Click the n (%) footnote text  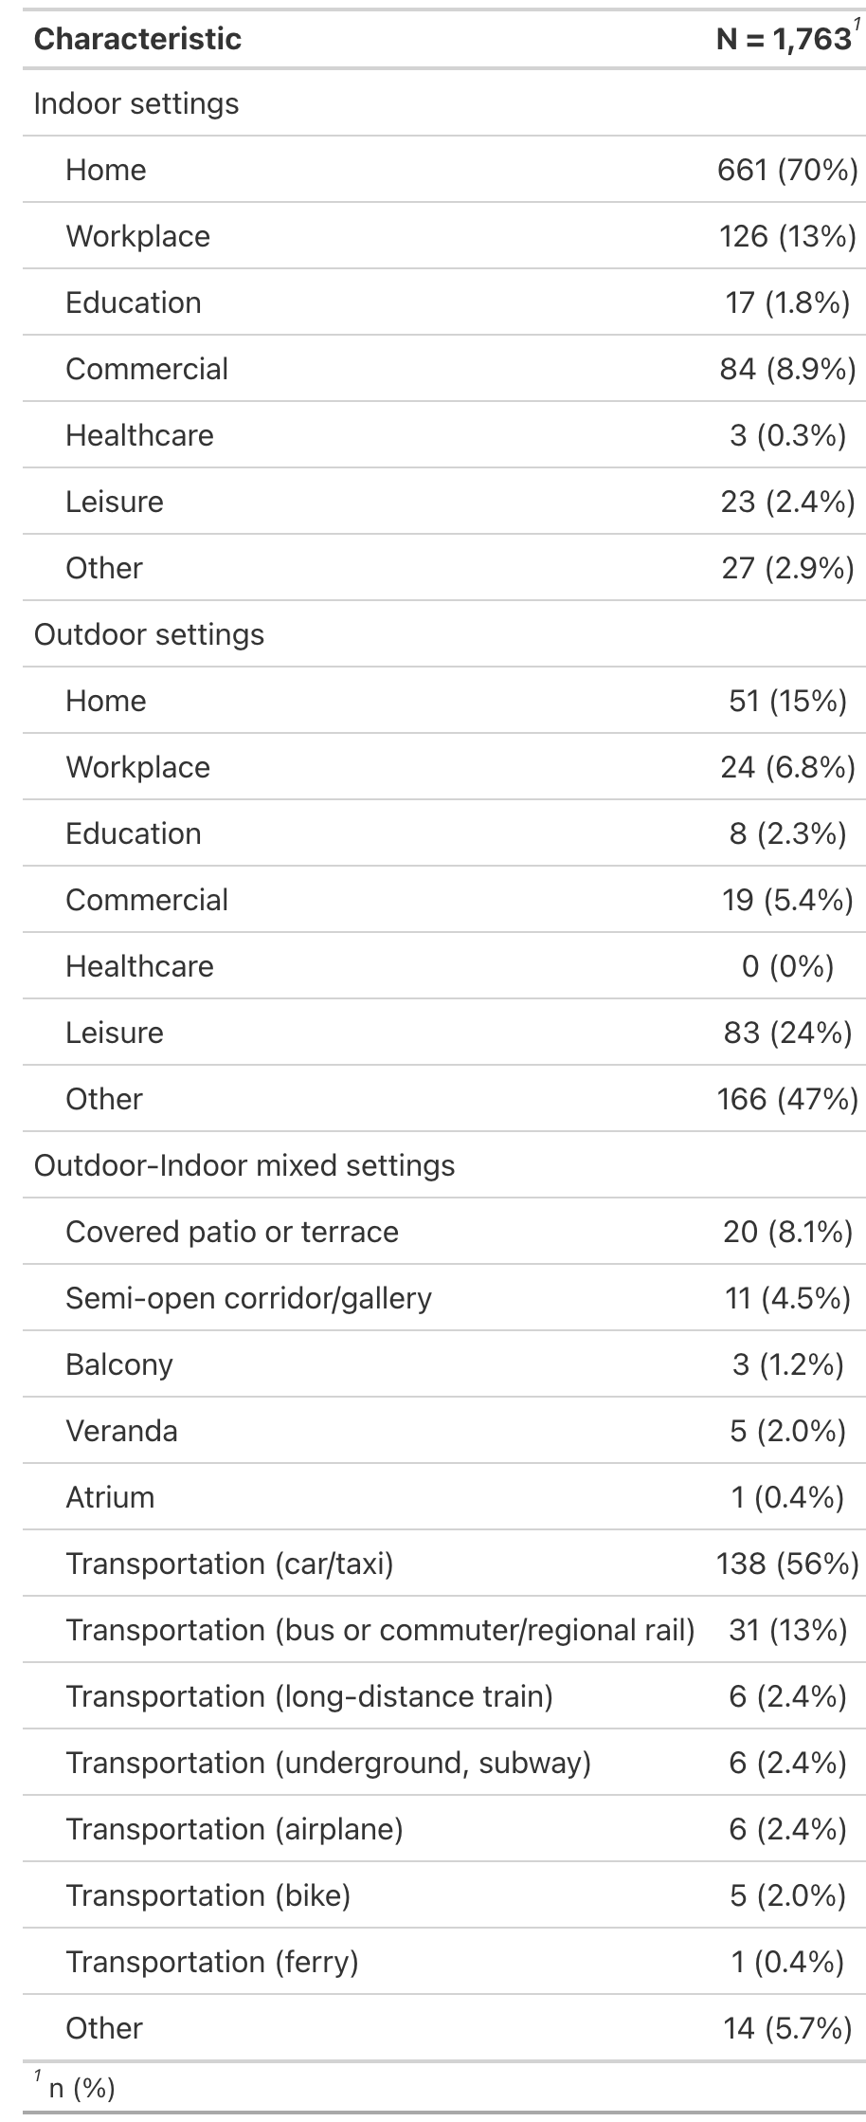coord(81,2088)
